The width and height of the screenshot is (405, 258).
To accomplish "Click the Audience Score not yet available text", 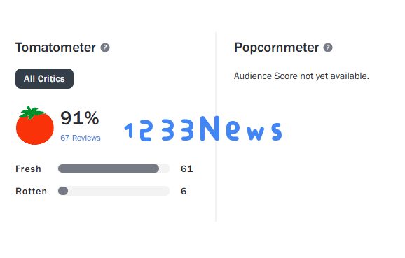I will coord(301,76).
